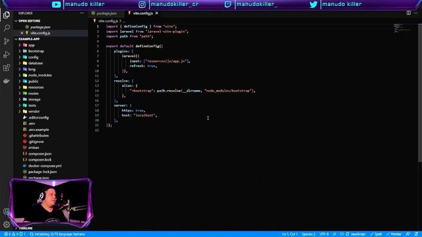
Task: Open the artisan file
Action: (34, 147)
